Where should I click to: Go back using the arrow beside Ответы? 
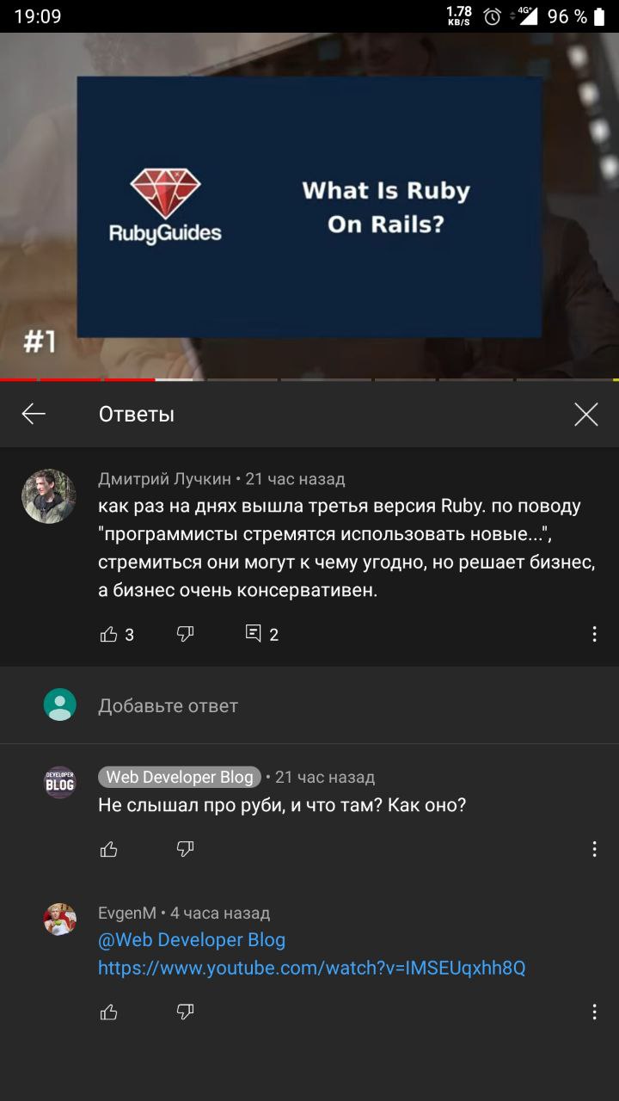tap(34, 415)
